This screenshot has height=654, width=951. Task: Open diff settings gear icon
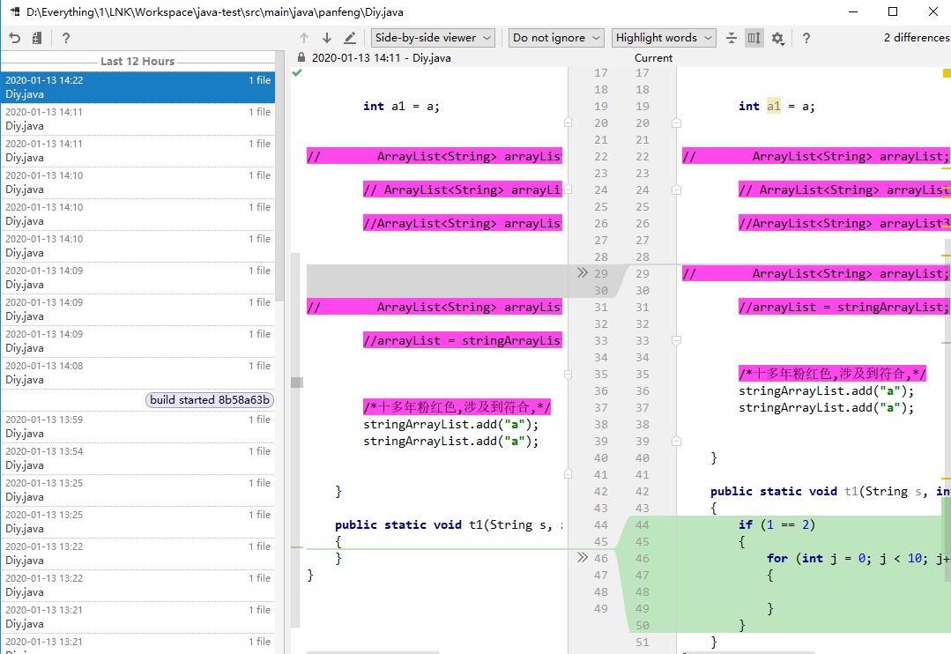click(777, 38)
